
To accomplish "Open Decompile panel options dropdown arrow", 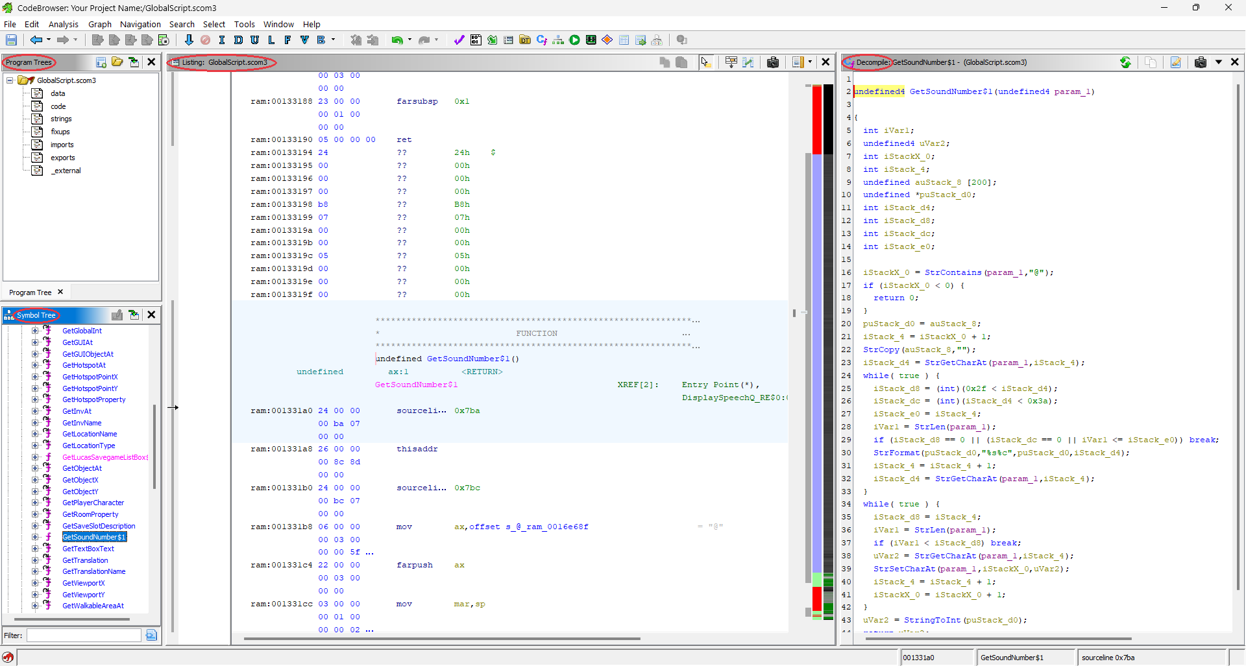I will (x=1219, y=62).
